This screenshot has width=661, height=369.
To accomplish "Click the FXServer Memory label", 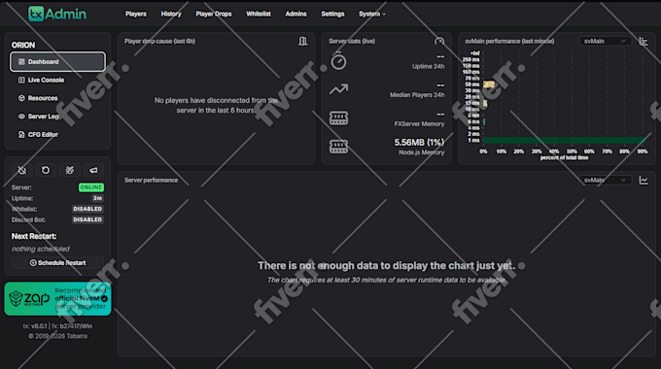I will point(419,124).
